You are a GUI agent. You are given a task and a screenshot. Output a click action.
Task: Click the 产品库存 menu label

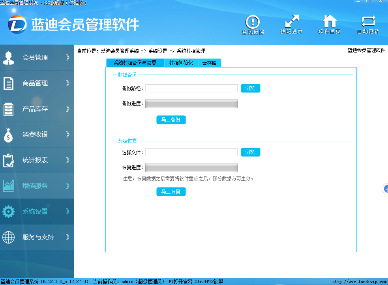(35, 109)
